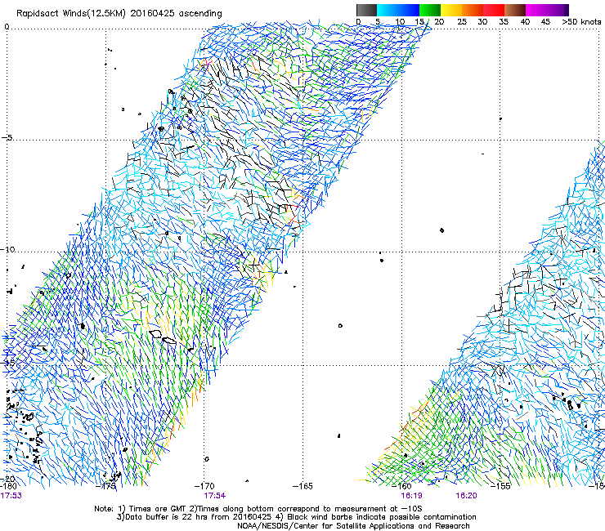Click the '0' color scale label
Screen dimensions: 605x531
tap(358, 21)
